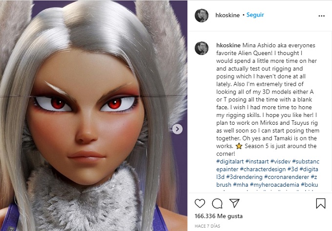
Task: Go to next image with arrow
Action: (177, 129)
